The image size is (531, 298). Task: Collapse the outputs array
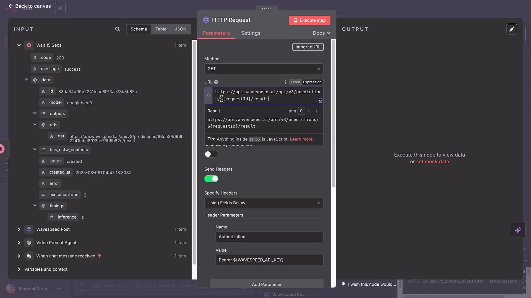(x=35, y=113)
